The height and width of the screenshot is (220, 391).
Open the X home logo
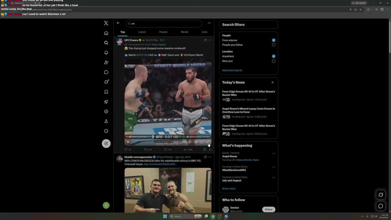(106, 23)
